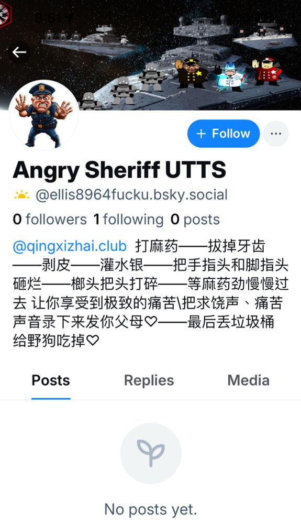Tap the Angry Sheriff UTTS display name
The image size is (301, 524).
click(119, 170)
